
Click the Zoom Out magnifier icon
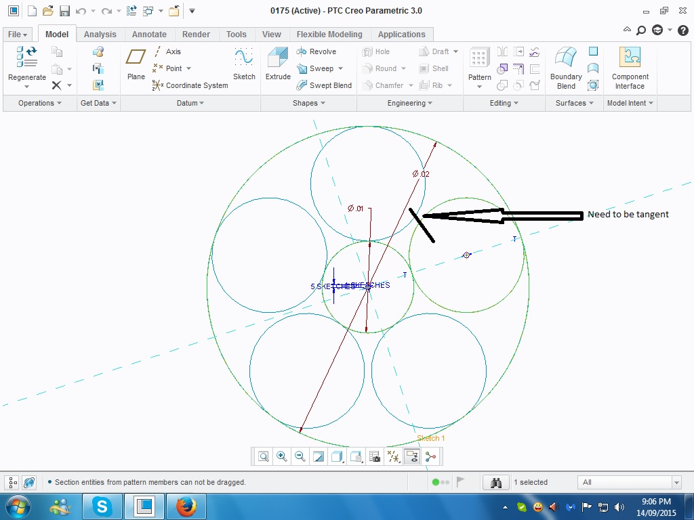tap(300, 456)
